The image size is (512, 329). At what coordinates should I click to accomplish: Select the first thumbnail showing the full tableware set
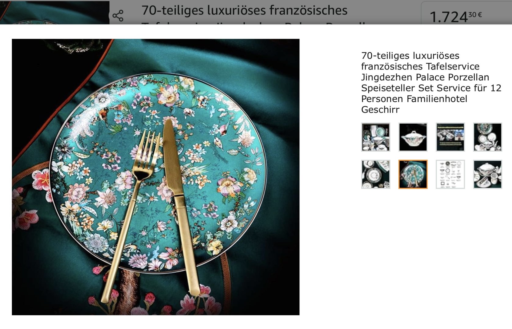[375, 137]
